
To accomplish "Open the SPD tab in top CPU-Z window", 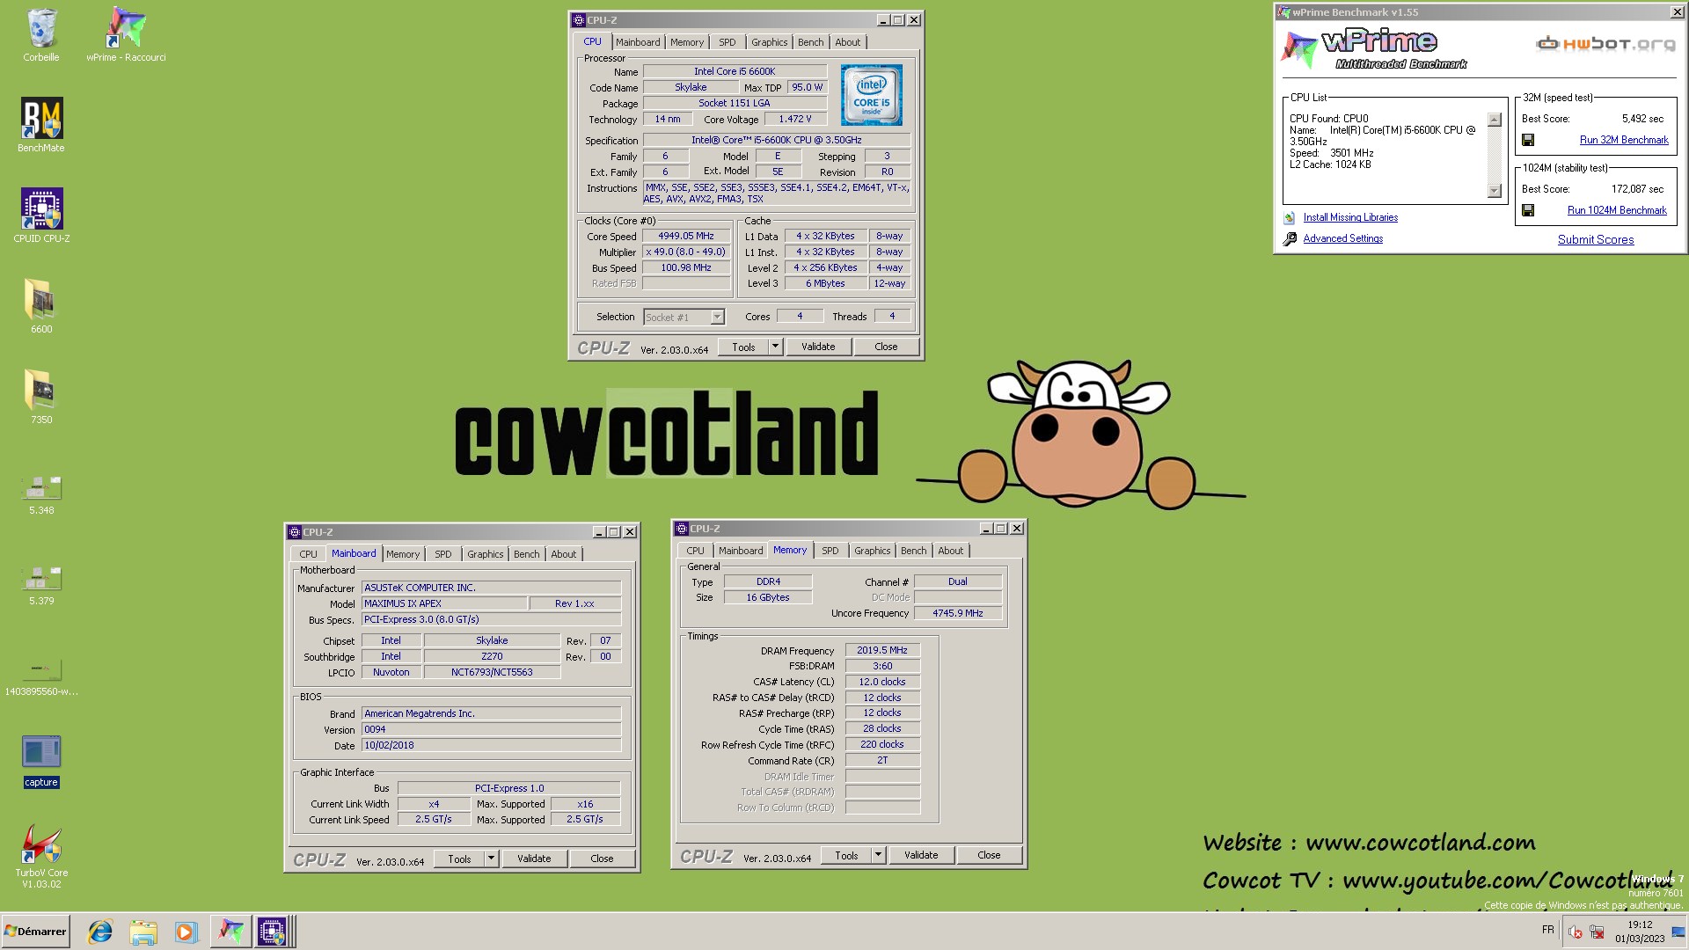I will click(x=728, y=42).
